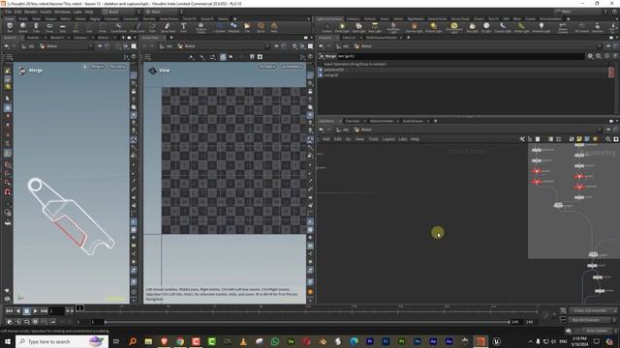Open the Labs menu in main menu bar
Image resolution: width=620 pixels, height=348 pixels.
[77, 12]
